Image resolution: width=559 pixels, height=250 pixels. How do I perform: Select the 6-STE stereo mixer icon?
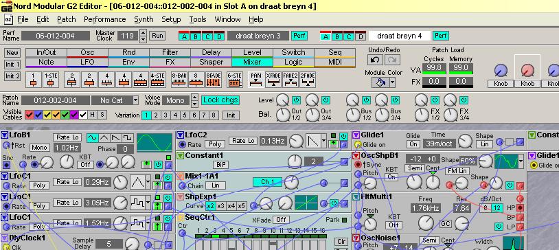click(234, 80)
